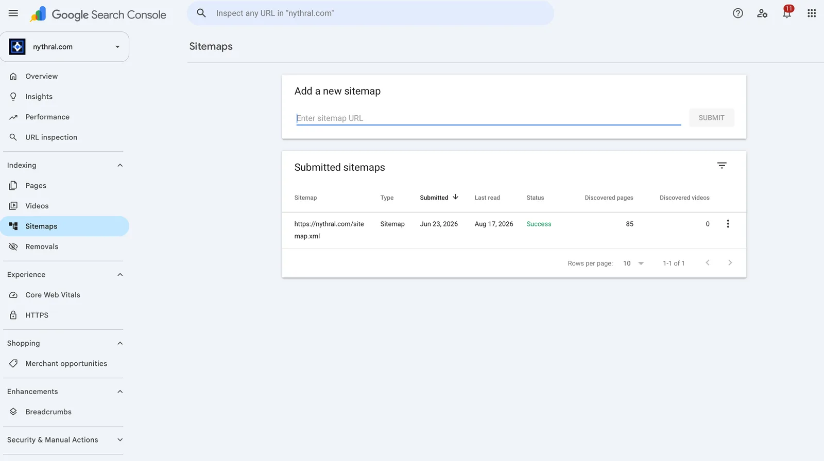Collapse the Enhancements section

(x=120, y=392)
